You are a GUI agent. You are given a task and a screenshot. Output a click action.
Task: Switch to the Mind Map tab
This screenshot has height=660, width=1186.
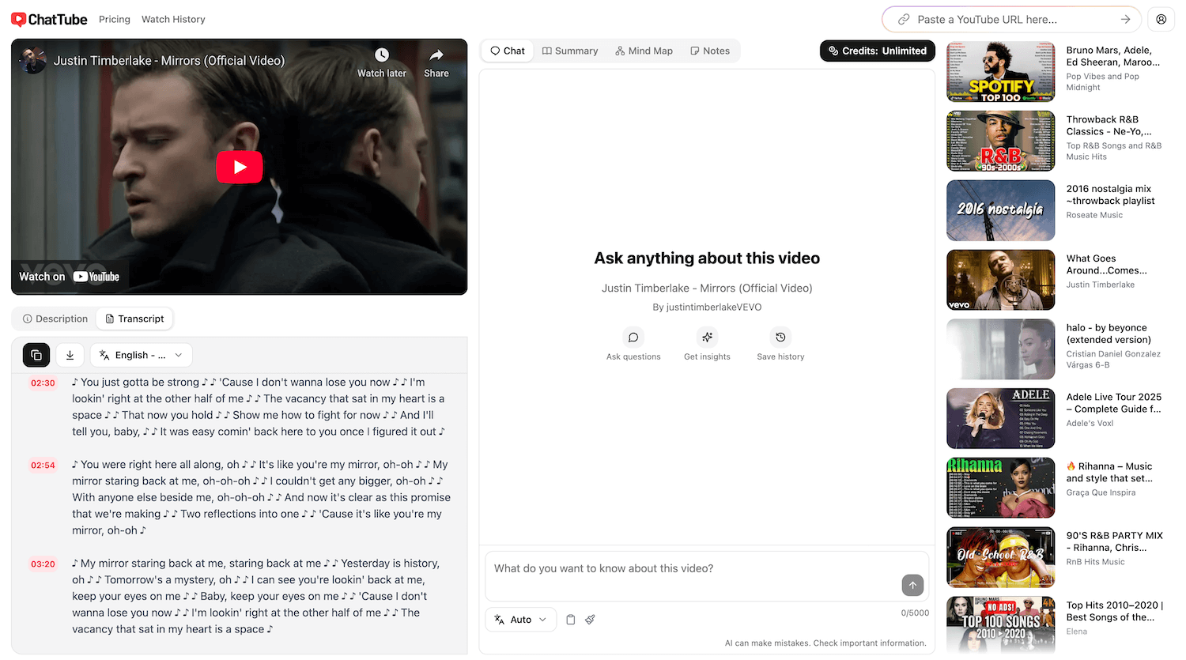[x=644, y=51]
